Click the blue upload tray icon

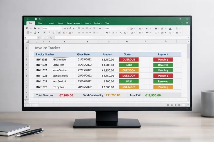170,29
